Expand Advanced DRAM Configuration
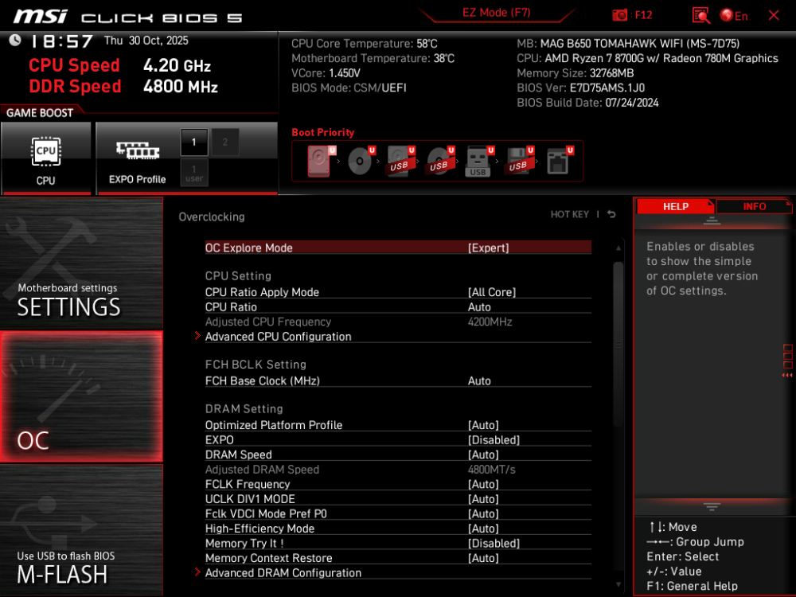The height and width of the screenshot is (597, 796). (283, 572)
